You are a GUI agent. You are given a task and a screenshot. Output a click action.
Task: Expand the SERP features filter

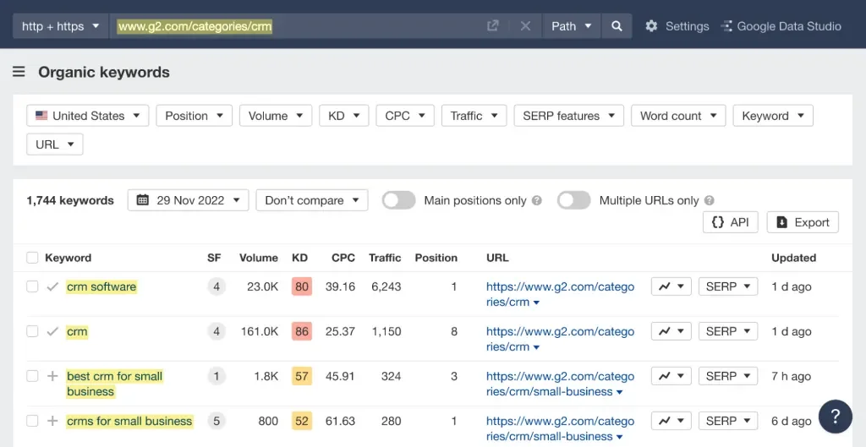pos(568,116)
